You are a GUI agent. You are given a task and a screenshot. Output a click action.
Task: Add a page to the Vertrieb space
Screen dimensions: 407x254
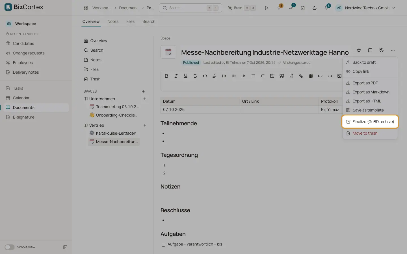145,125
